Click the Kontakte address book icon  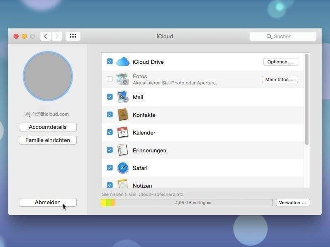coord(123,114)
